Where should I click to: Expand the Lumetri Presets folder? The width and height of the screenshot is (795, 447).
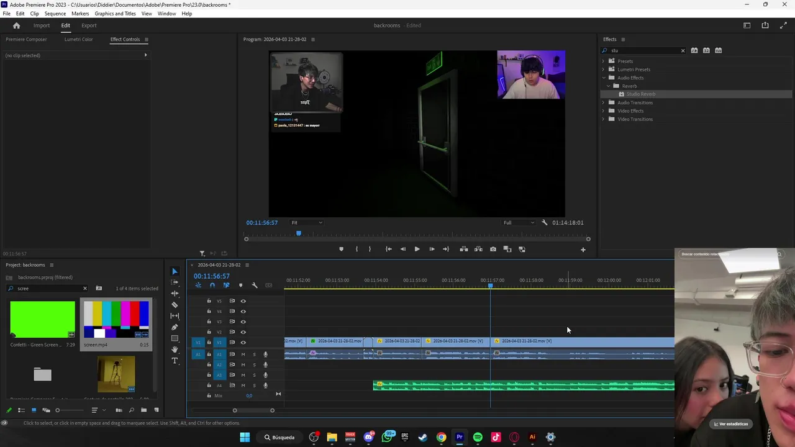tap(603, 70)
